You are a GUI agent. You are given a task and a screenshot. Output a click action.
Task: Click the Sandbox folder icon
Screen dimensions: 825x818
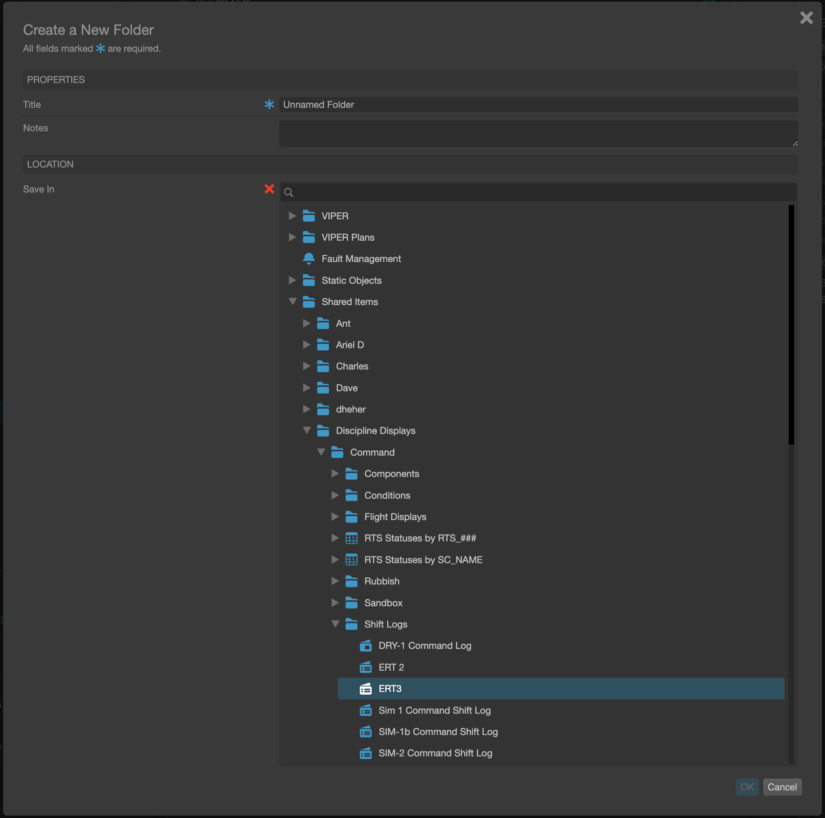pos(352,603)
